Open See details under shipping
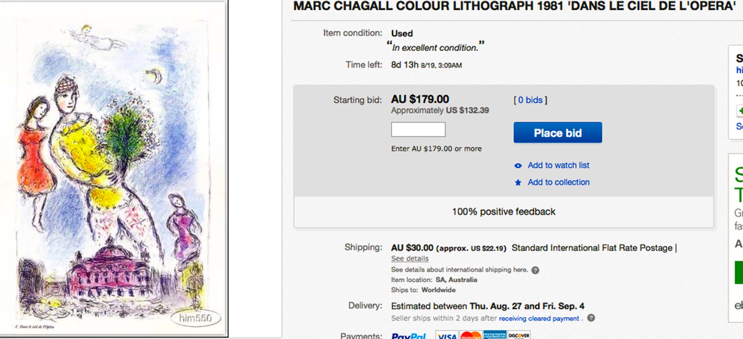The width and height of the screenshot is (743, 339). point(410,258)
